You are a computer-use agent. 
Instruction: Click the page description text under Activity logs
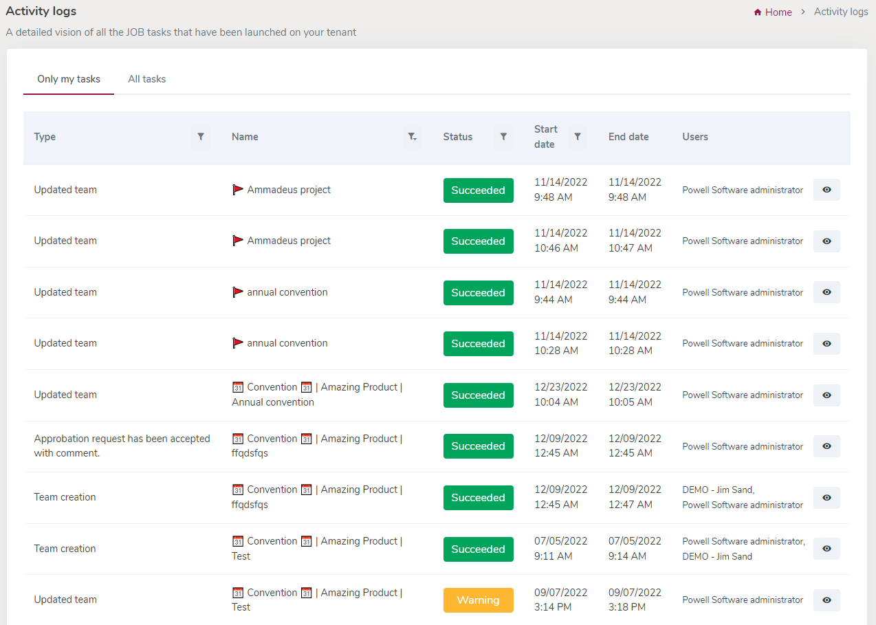pyautogui.click(x=181, y=32)
